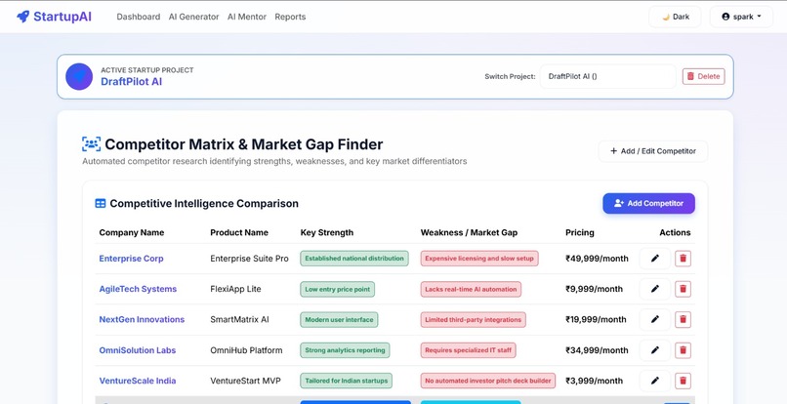Delete the AgileTech Systems row with trash icon
Viewport: 787px width, 404px height.
click(683, 289)
